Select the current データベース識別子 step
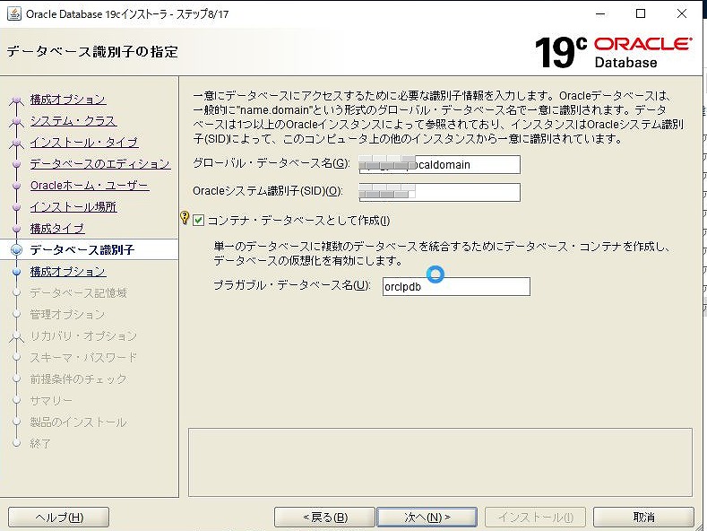707x531 pixels. [82, 249]
